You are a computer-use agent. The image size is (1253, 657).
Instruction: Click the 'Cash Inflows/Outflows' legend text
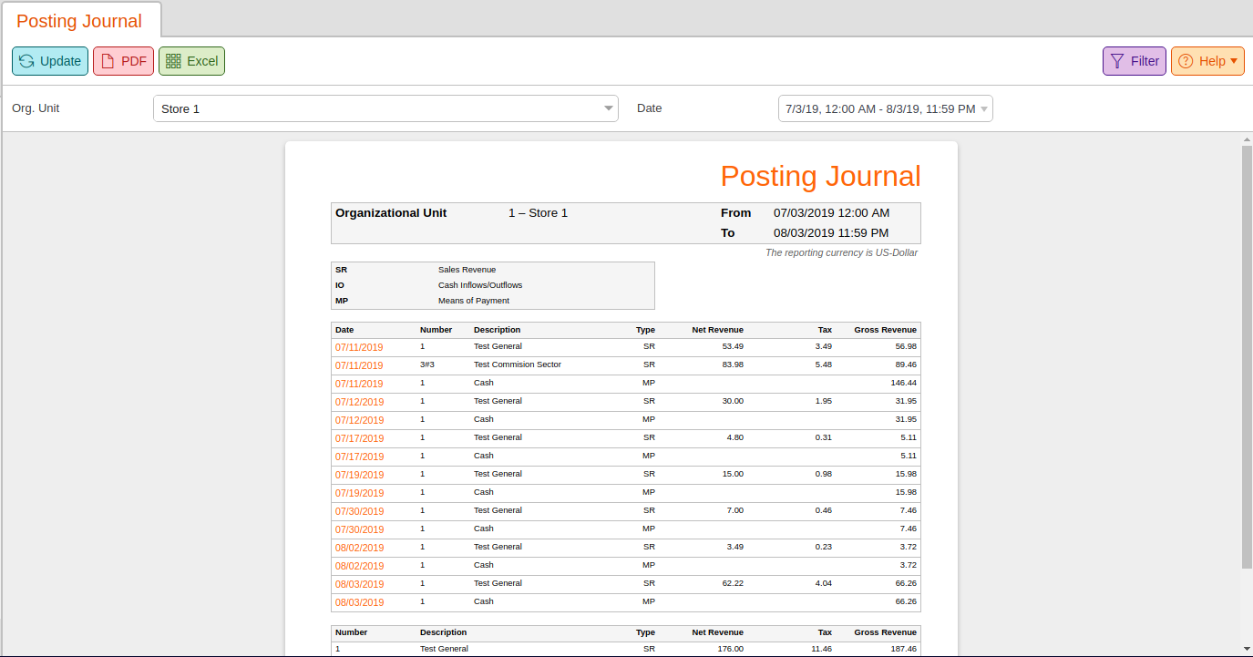pos(480,285)
